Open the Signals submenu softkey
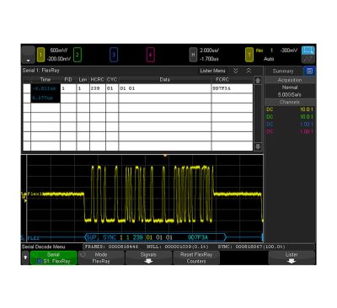Screen dimensions: 337x308 tap(148, 258)
